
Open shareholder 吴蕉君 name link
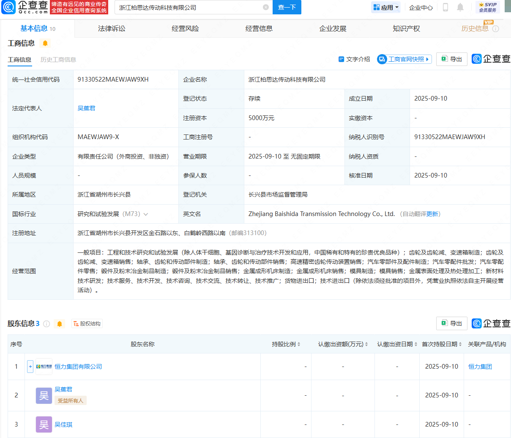point(63,389)
